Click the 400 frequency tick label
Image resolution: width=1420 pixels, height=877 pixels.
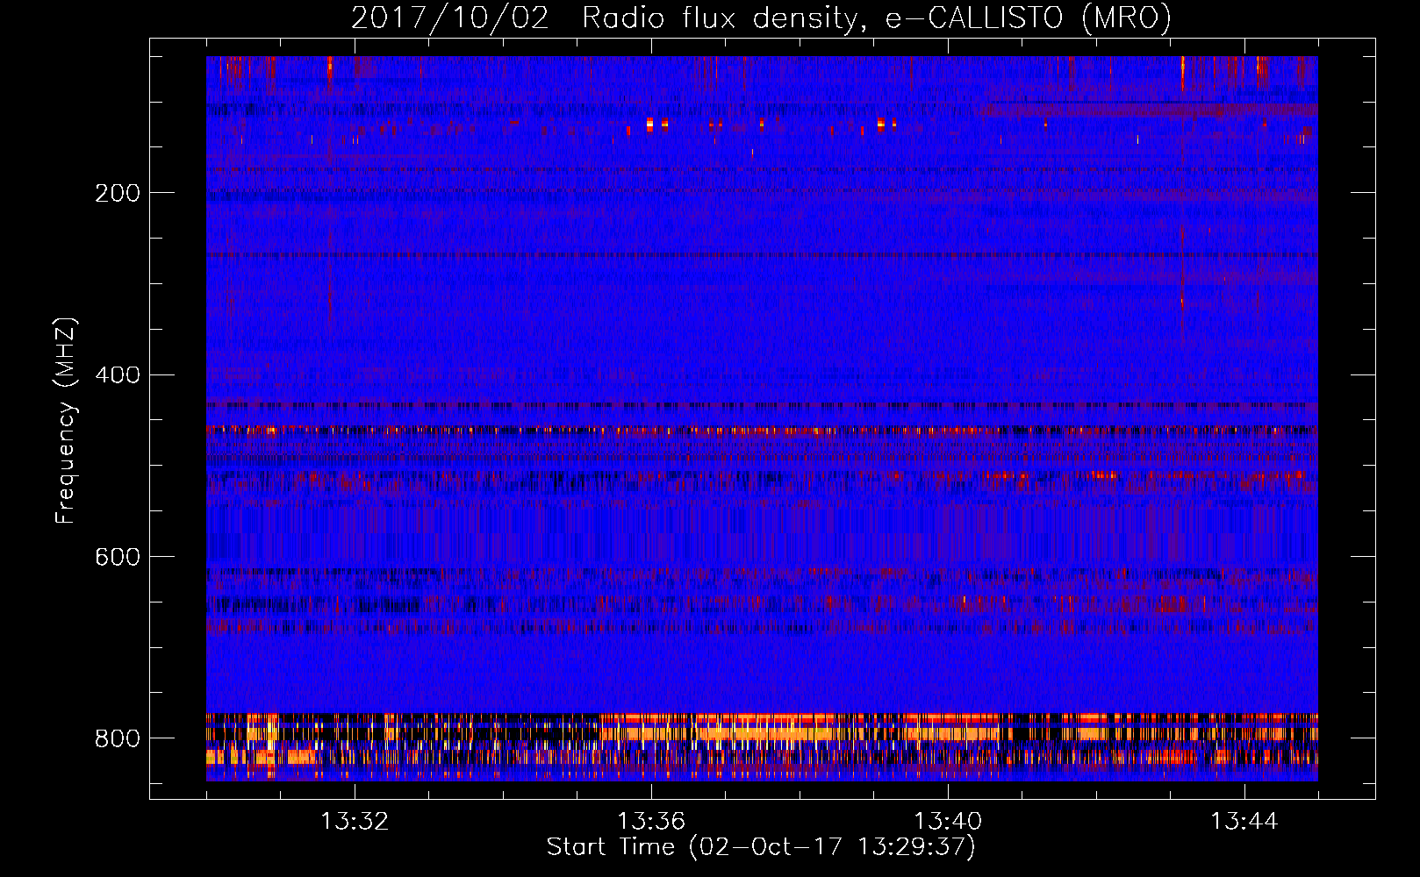point(118,375)
